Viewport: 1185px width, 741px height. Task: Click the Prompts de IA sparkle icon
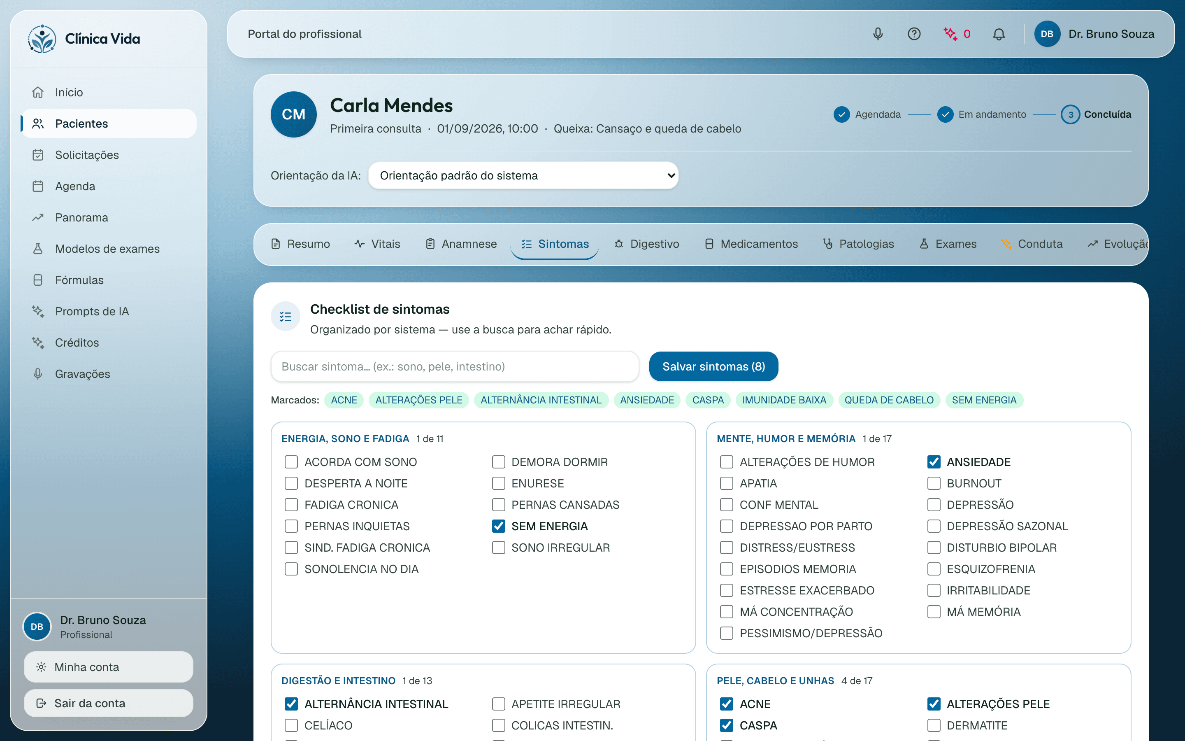(x=38, y=311)
